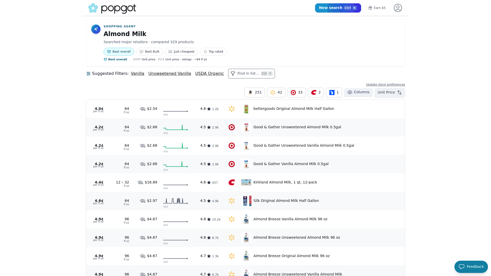Click the gift icon next to Earn $5
The width and height of the screenshot is (491, 276).
point(370,8)
